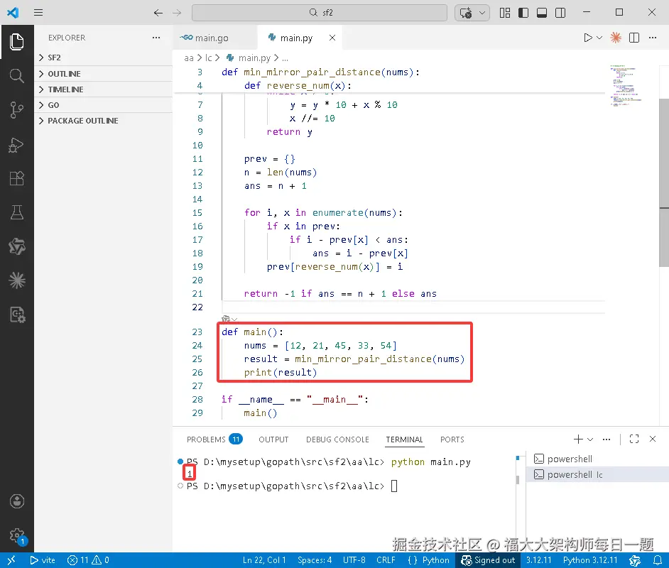This screenshot has width=669, height=568.
Task: Click the sf2 command center search box
Action: pyautogui.click(x=320, y=13)
